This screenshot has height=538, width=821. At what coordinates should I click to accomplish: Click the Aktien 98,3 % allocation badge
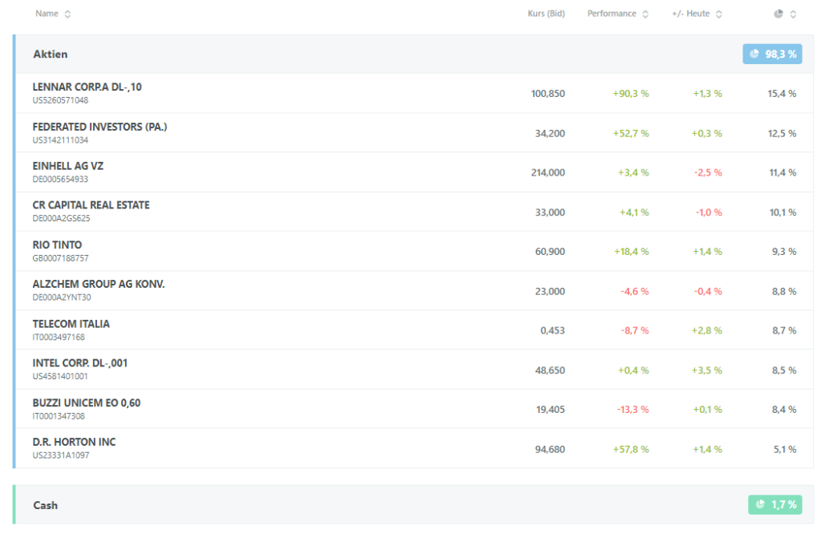pos(772,54)
